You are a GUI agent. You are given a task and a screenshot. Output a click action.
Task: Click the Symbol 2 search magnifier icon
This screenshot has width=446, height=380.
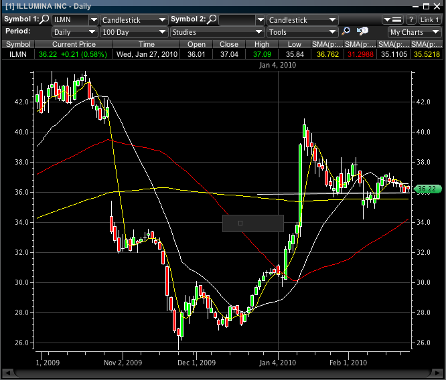click(212, 20)
